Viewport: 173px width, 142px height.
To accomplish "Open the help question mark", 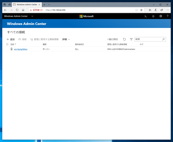I will pyautogui.click(x=167, y=16).
